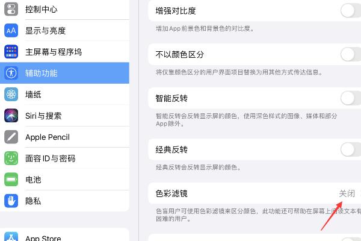This screenshot has height=241, width=361.
Task: Tap the Privacy (隐私) hand icon
Action: pos(11,201)
